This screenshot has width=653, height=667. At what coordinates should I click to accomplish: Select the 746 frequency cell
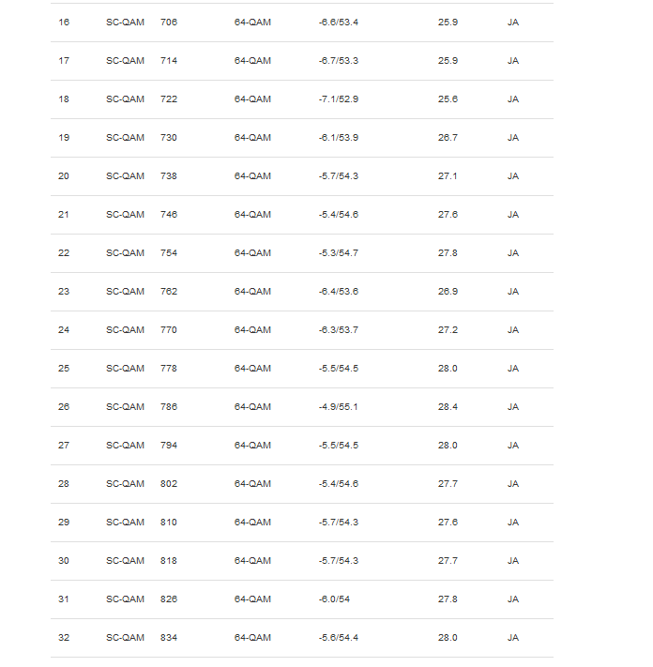169,214
